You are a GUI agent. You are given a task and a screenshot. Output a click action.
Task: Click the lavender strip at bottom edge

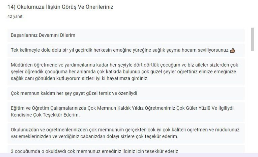(x=129, y=155)
